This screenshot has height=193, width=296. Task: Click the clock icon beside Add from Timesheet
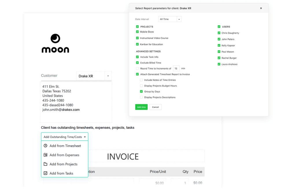point(45,146)
